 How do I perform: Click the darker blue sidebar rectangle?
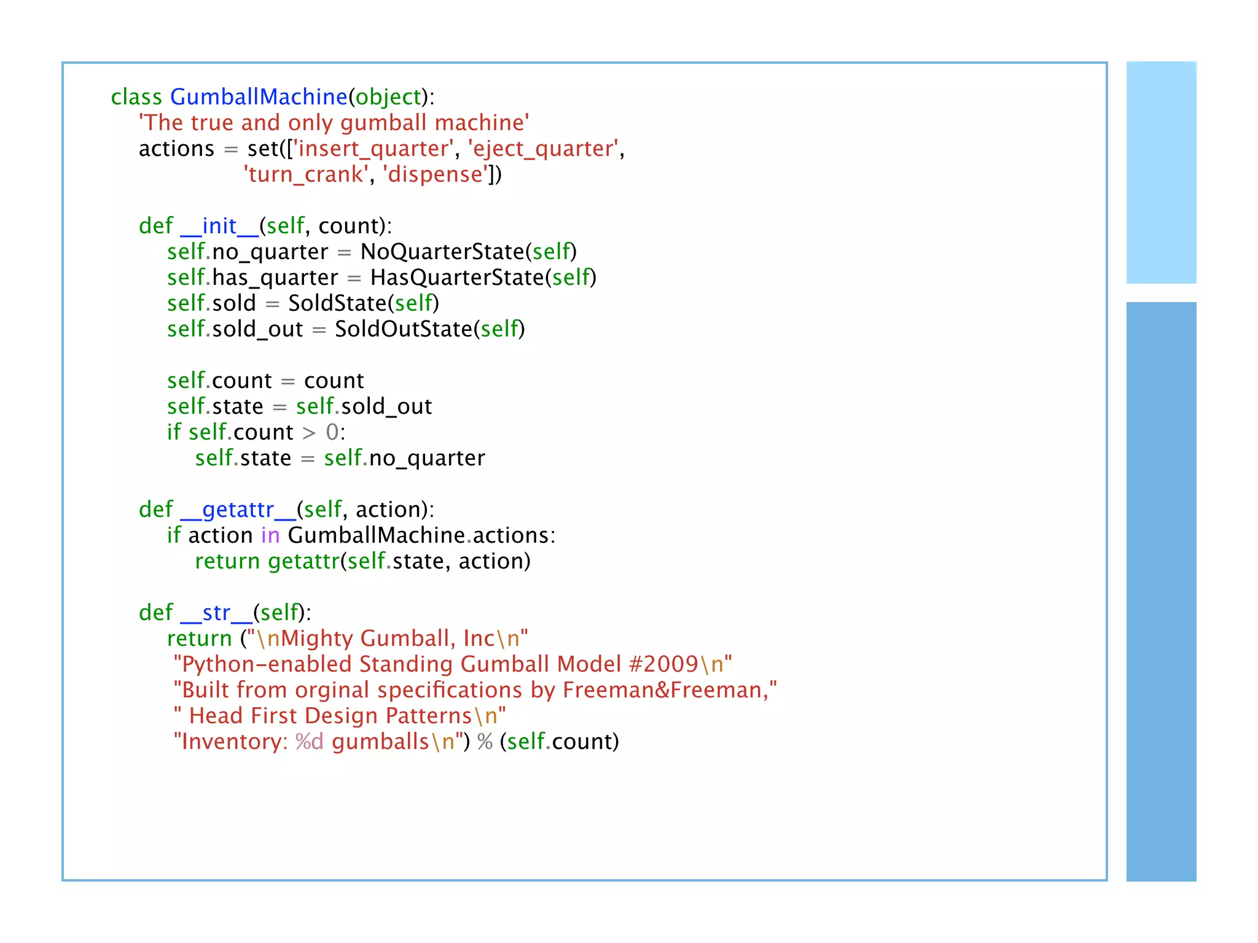1161,591
